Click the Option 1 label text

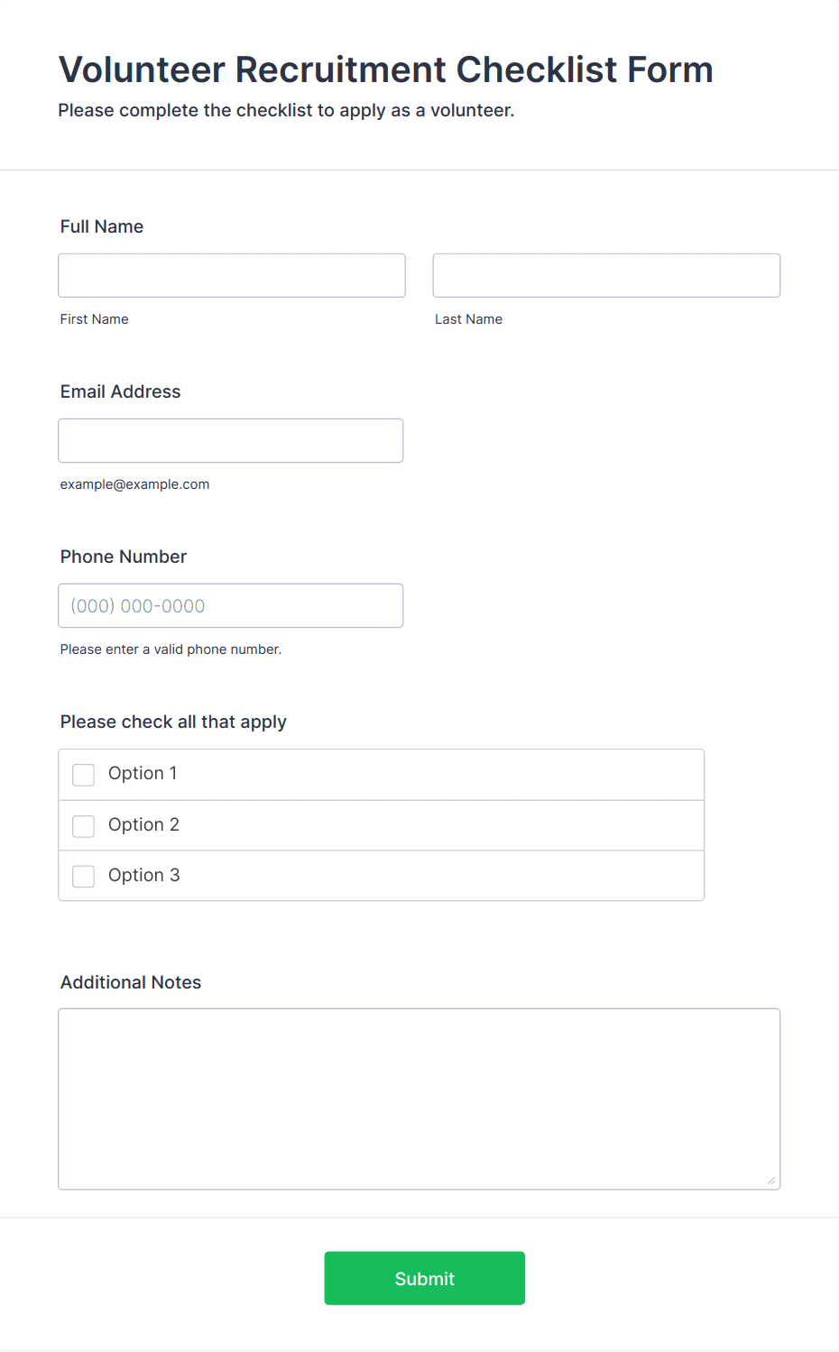(143, 773)
